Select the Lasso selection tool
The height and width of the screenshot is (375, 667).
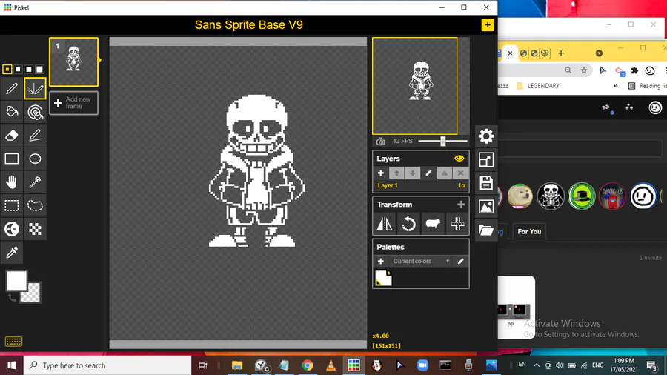click(x=35, y=205)
